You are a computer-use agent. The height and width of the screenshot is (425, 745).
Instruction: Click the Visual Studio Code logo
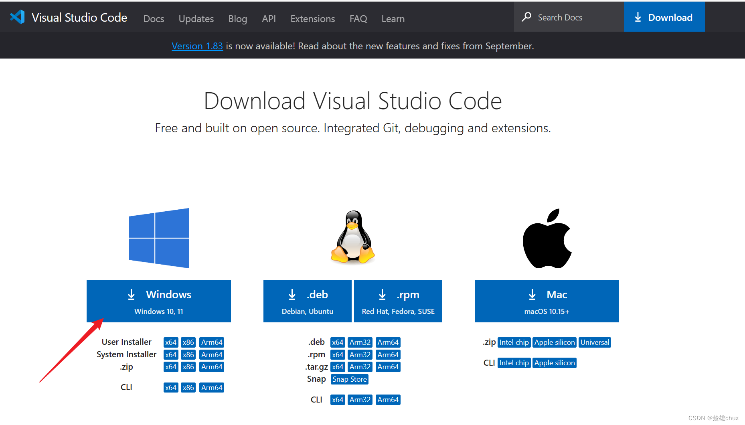(17, 16)
